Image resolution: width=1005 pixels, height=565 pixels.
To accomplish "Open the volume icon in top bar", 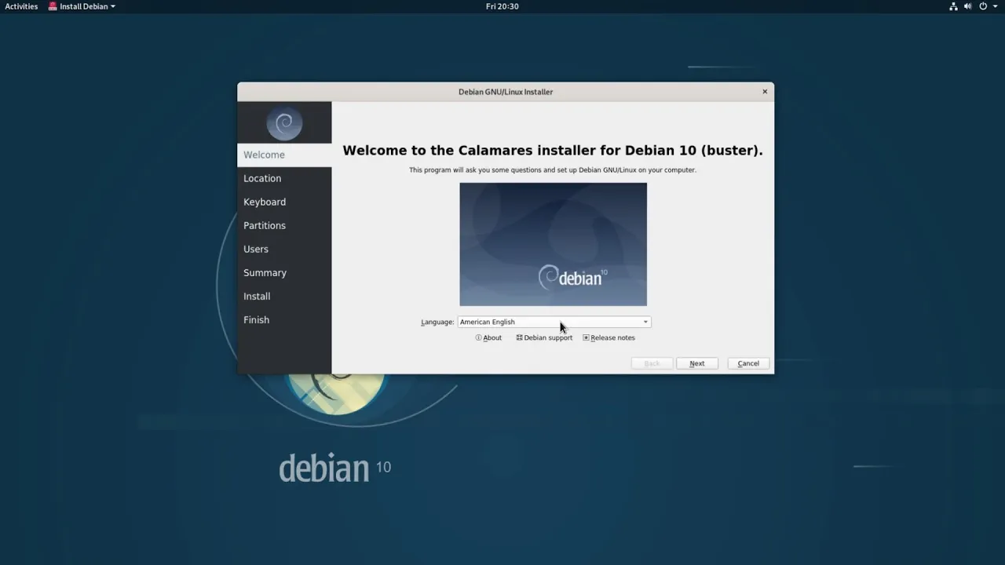I will [x=967, y=6].
